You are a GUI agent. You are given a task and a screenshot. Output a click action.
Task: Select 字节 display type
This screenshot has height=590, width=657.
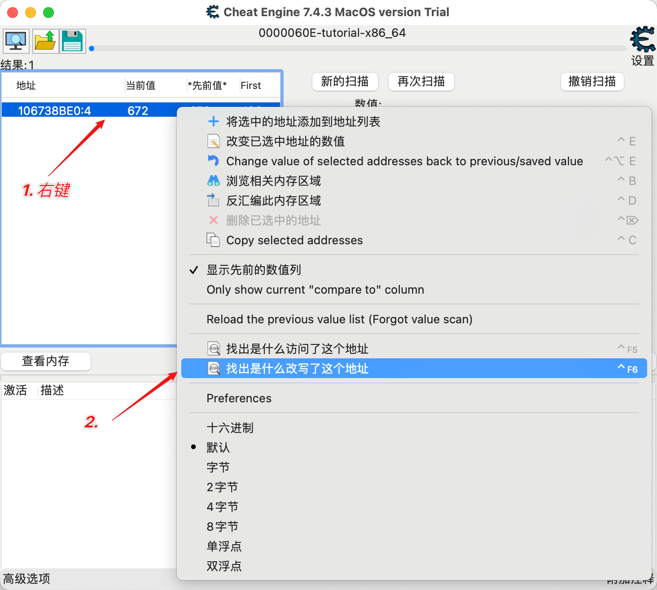click(x=414, y=467)
